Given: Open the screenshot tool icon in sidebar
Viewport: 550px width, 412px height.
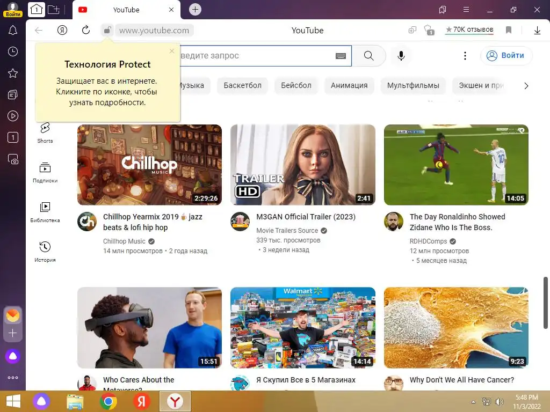Looking at the screenshot, I should click(x=13, y=159).
